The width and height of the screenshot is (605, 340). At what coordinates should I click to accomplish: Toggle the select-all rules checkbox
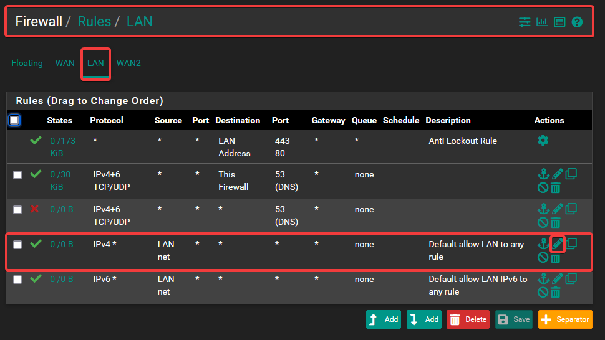(14, 120)
